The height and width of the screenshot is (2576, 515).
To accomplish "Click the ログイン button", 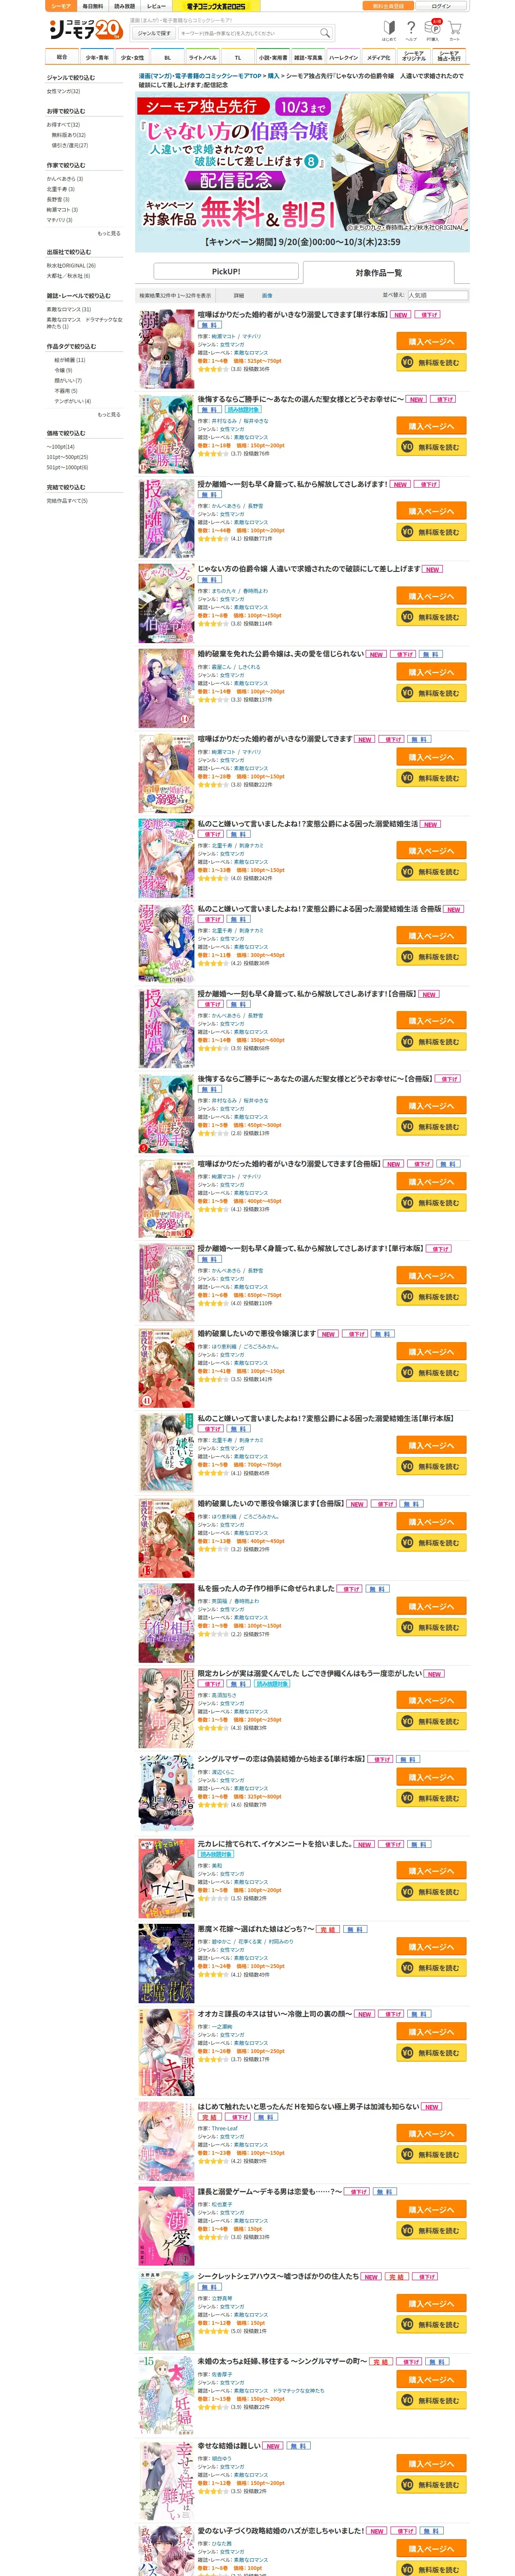I will point(441,6).
